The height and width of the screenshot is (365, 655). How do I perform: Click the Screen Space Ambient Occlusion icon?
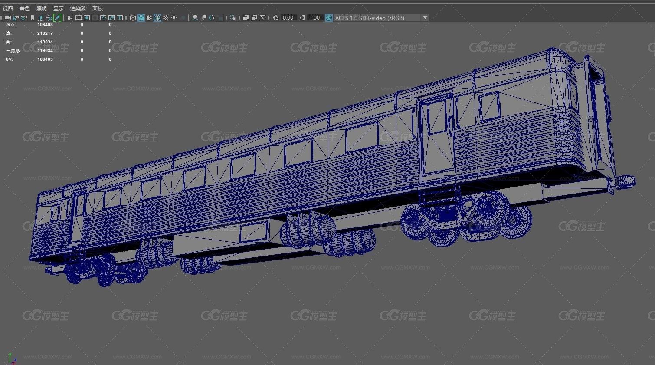point(195,18)
